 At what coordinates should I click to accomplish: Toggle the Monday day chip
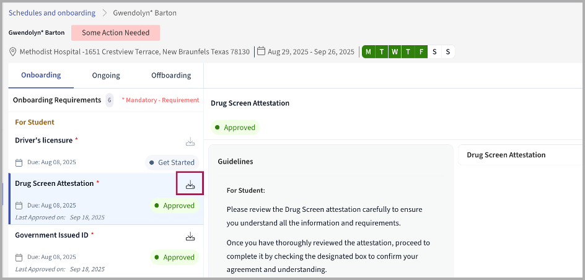368,52
